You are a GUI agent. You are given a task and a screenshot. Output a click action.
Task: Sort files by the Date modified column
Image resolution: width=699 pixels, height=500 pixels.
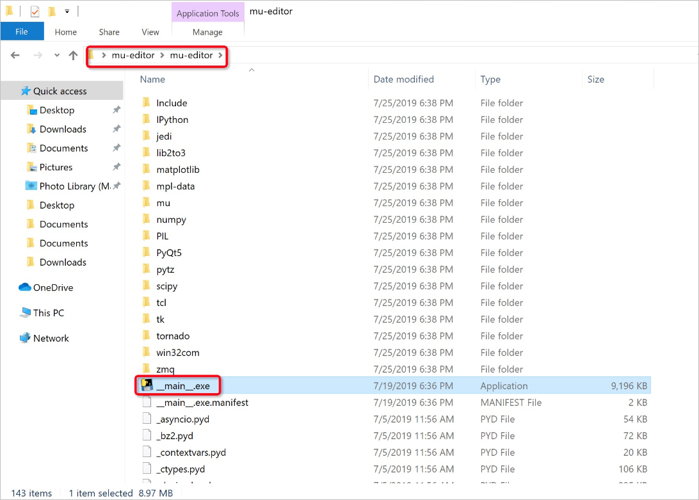point(403,79)
